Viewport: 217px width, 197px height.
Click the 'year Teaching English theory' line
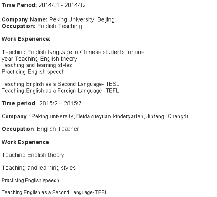[x=39, y=59]
